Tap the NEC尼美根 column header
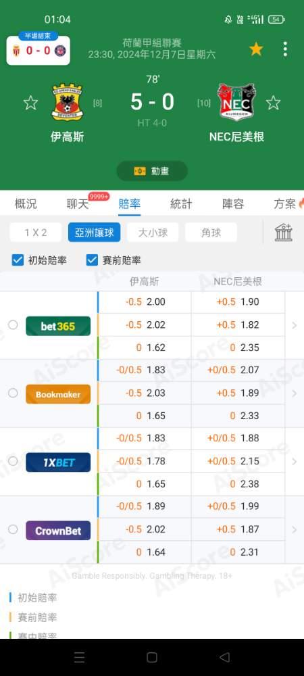 click(238, 282)
